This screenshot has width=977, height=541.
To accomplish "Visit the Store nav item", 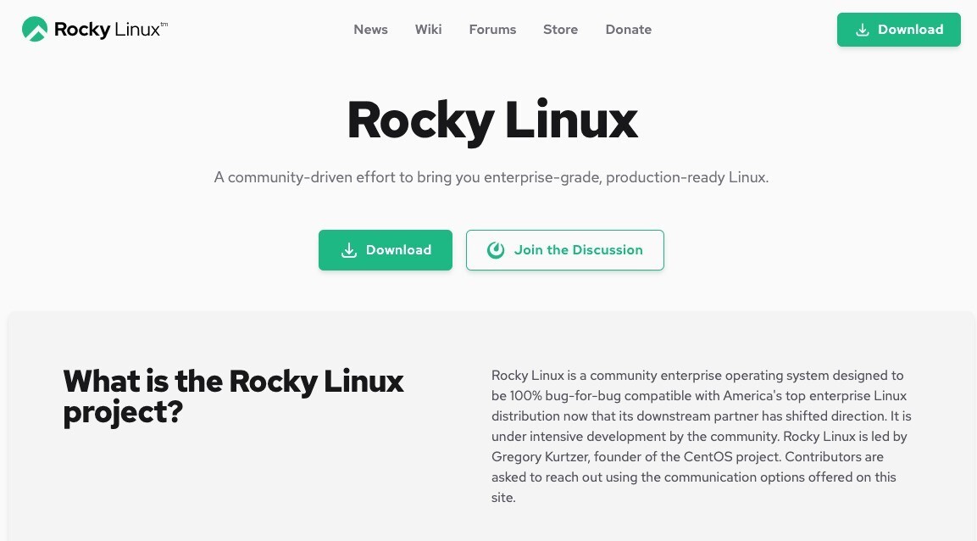I will tap(560, 30).
